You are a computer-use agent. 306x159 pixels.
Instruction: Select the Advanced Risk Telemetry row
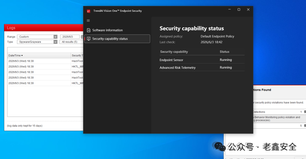202,67
